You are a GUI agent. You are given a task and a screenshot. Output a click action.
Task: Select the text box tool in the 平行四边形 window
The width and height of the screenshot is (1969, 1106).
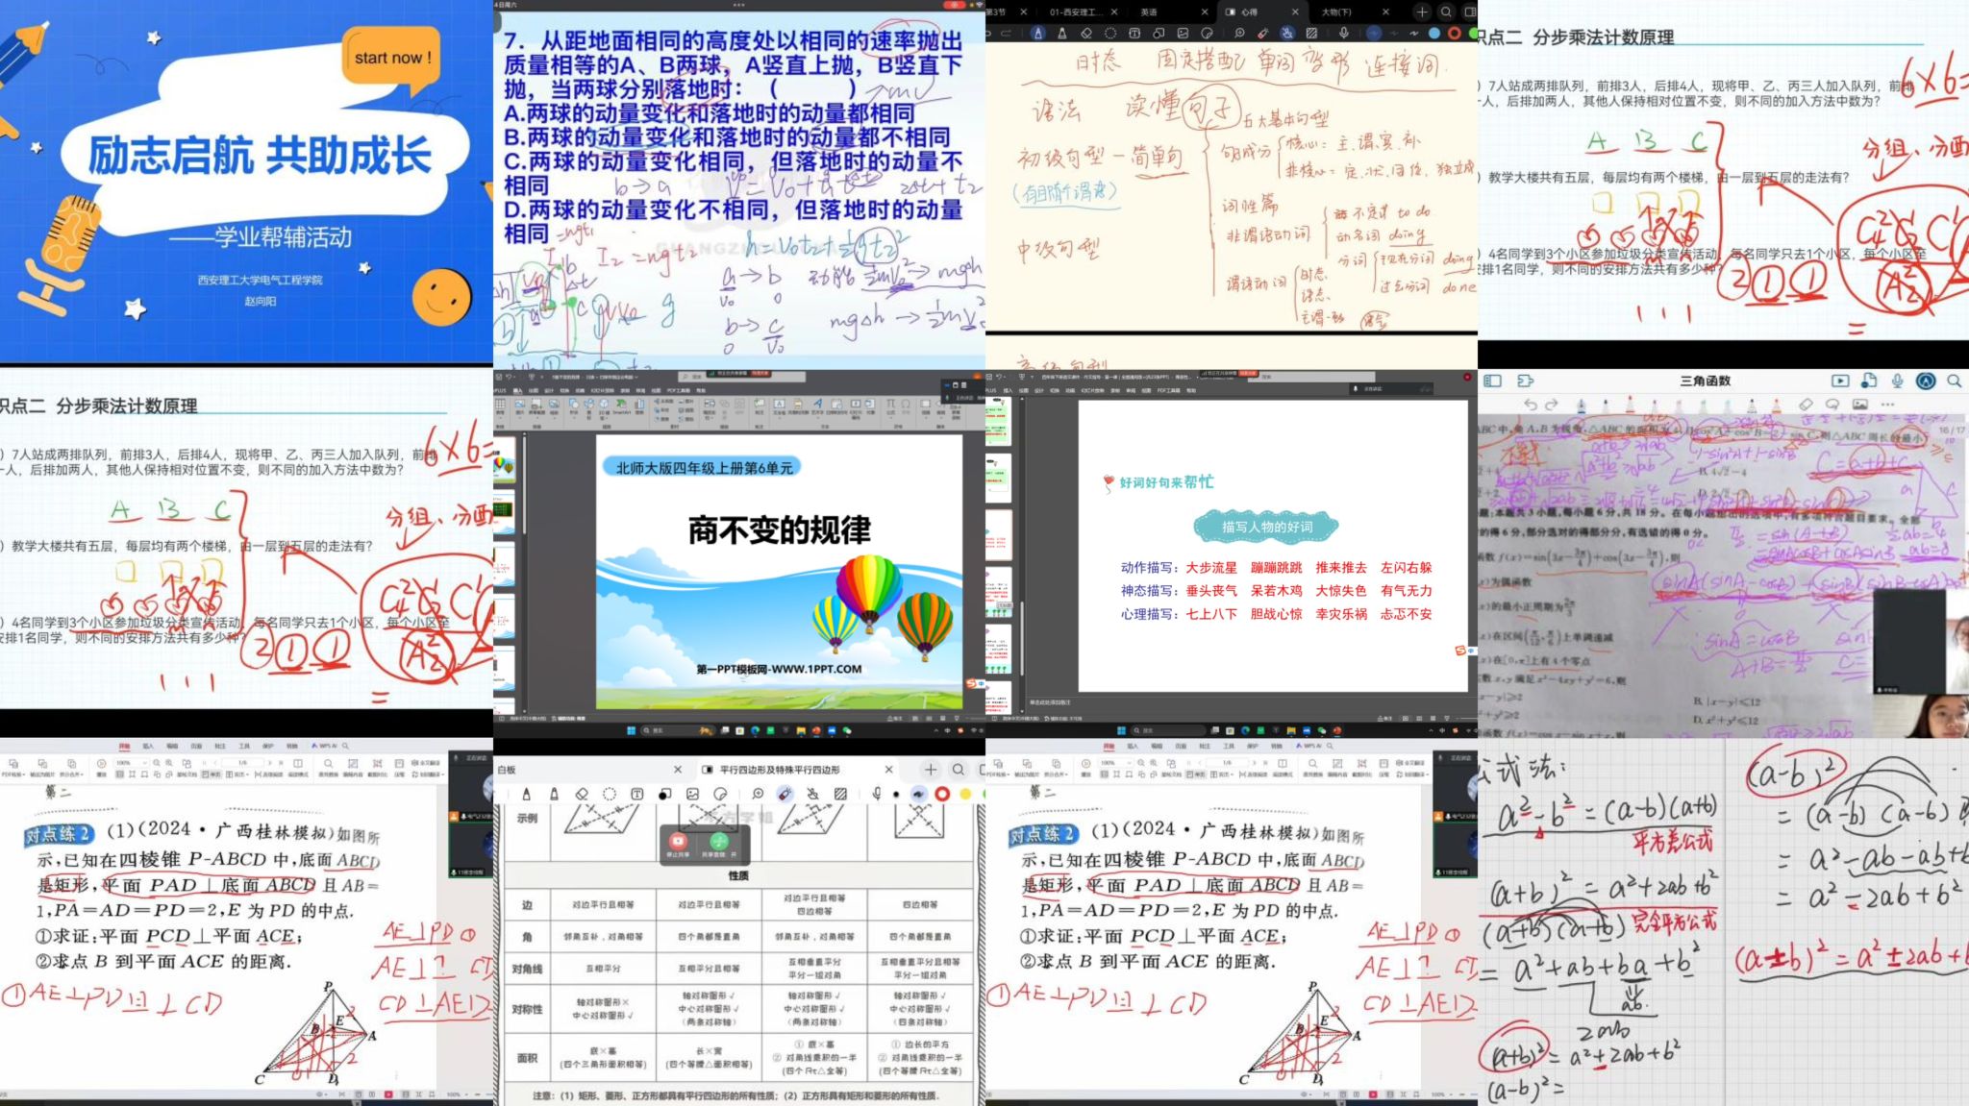(x=637, y=794)
